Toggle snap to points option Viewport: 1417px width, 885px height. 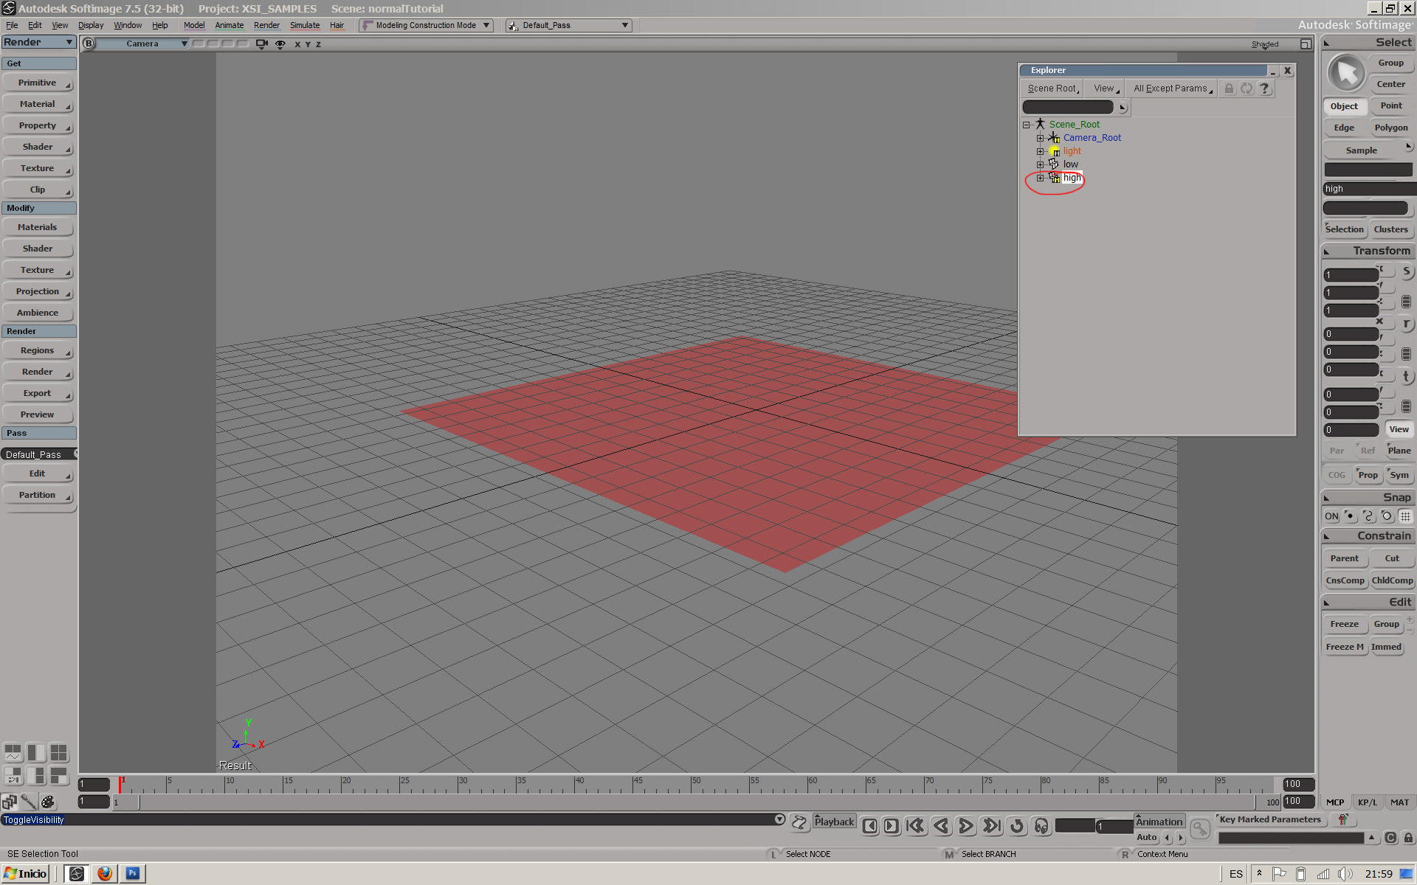point(1350,516)
